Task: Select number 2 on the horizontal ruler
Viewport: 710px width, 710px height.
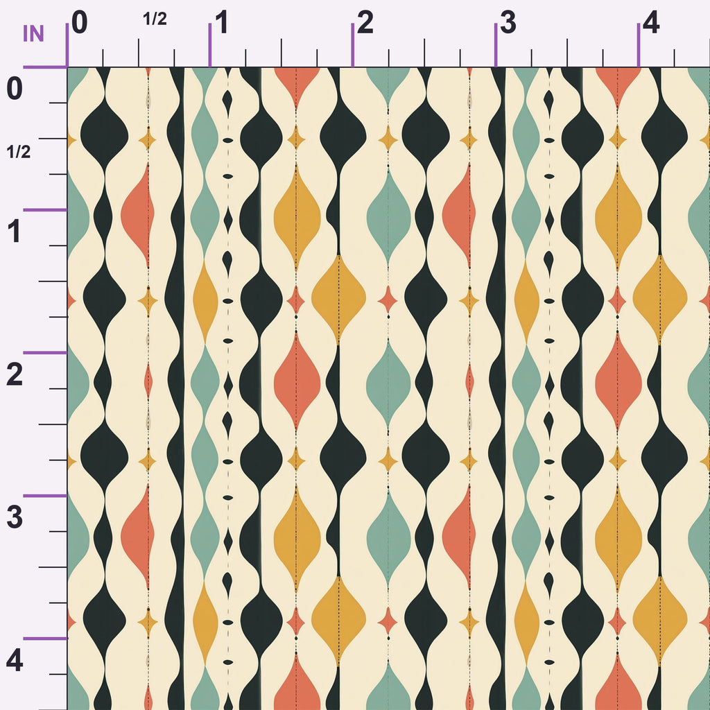Action: 365,23
